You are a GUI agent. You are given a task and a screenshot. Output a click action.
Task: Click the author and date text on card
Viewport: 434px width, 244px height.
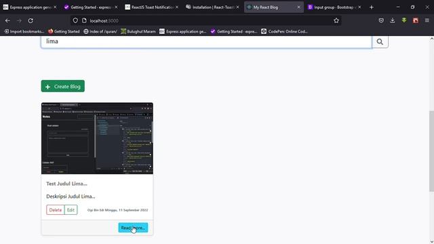pyautogui.click(x=117, y=210)
